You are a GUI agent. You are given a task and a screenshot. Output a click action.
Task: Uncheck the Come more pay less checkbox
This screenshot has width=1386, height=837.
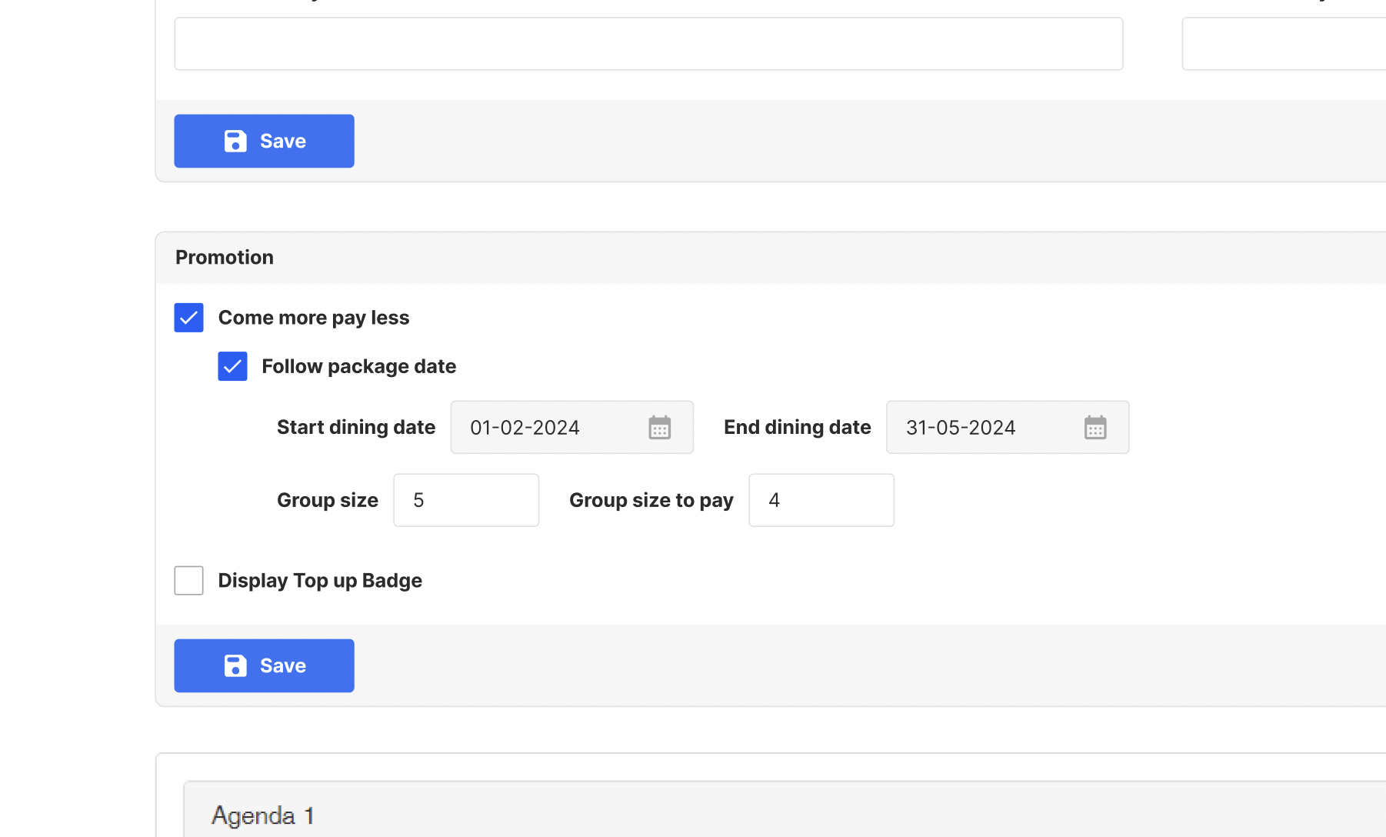tap(188, 318)
